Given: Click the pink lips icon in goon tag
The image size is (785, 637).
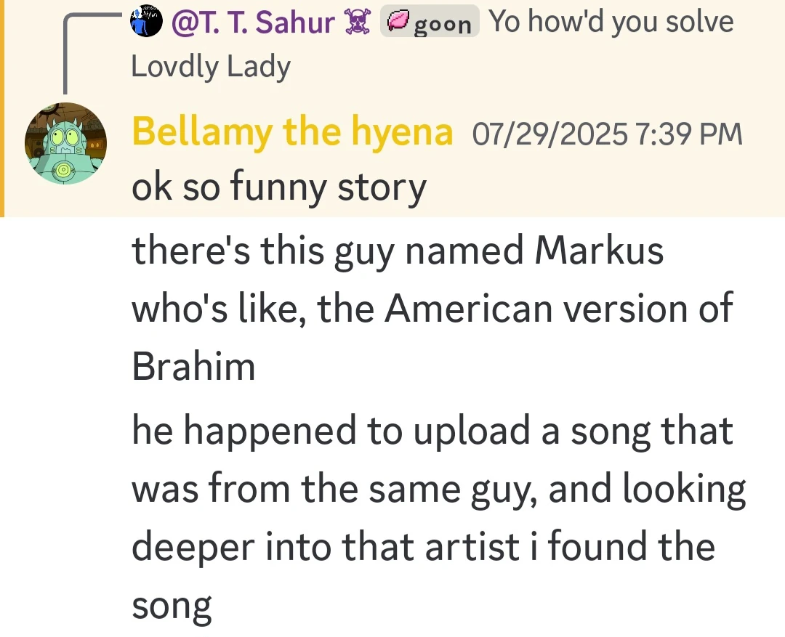Looking at the screenshot, I should 397,23.
